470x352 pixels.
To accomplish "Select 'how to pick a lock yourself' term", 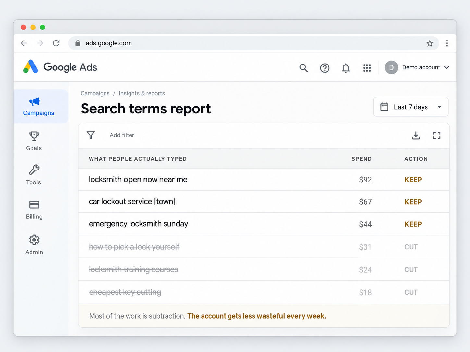I will tap(134, 247).
